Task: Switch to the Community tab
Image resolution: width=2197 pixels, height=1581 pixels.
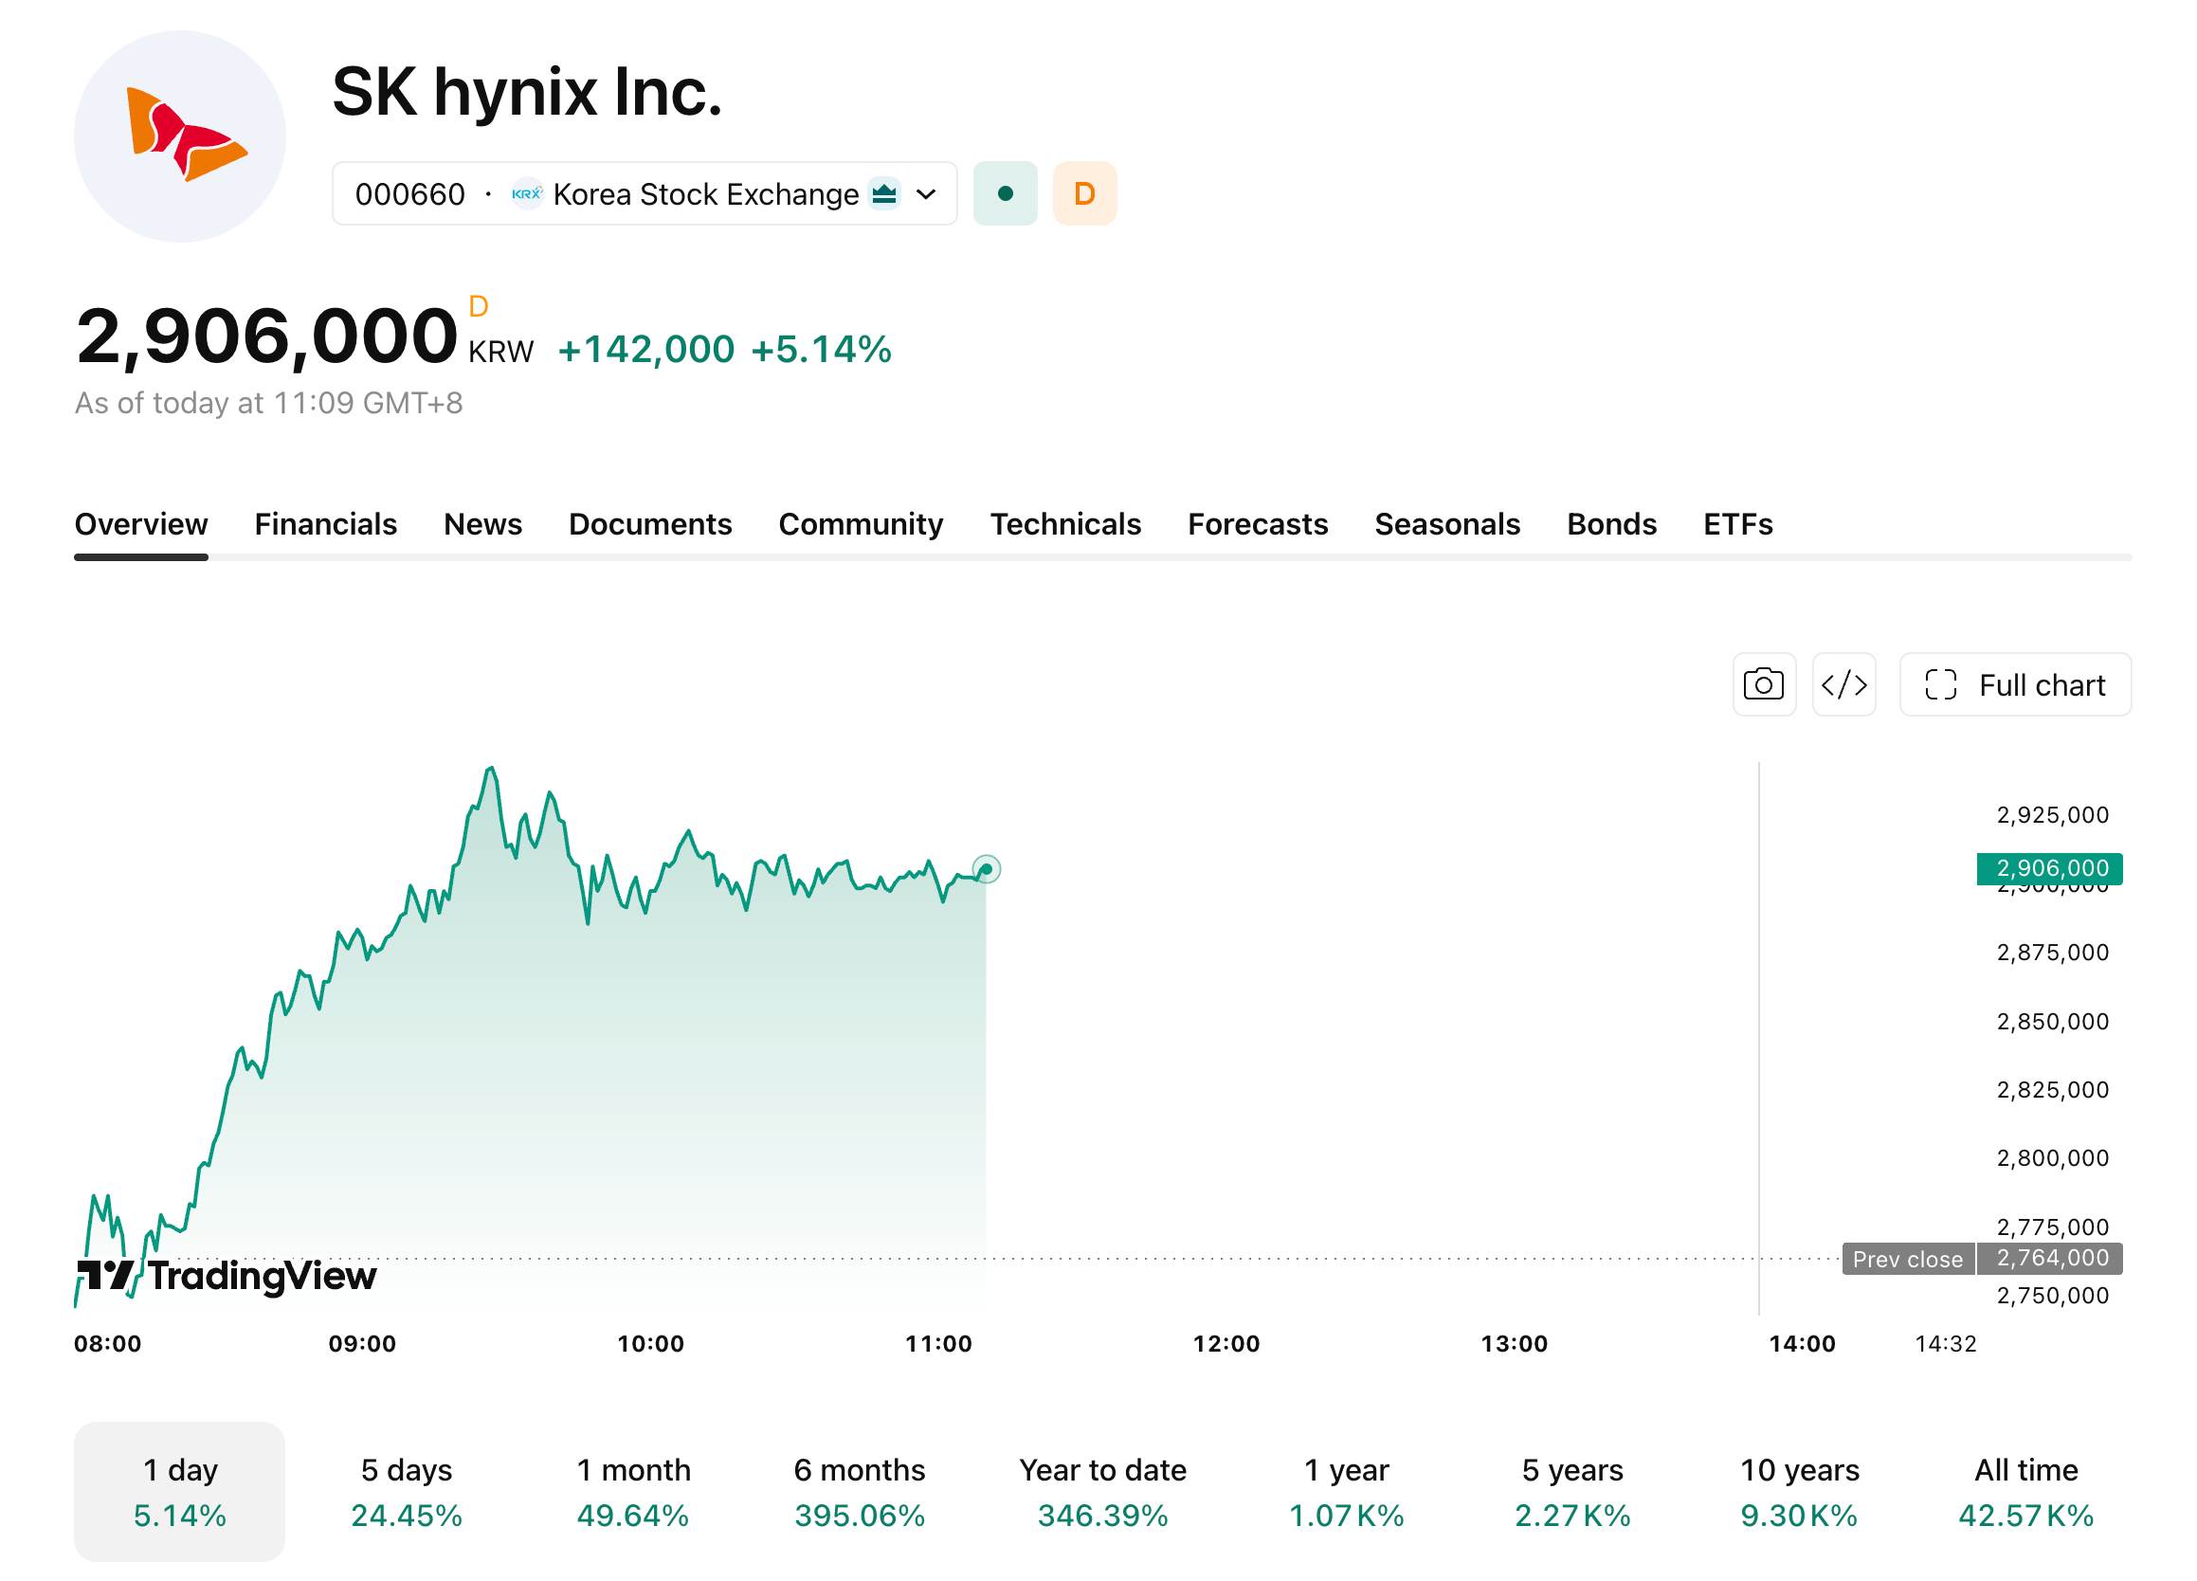Action: point(861,524)
